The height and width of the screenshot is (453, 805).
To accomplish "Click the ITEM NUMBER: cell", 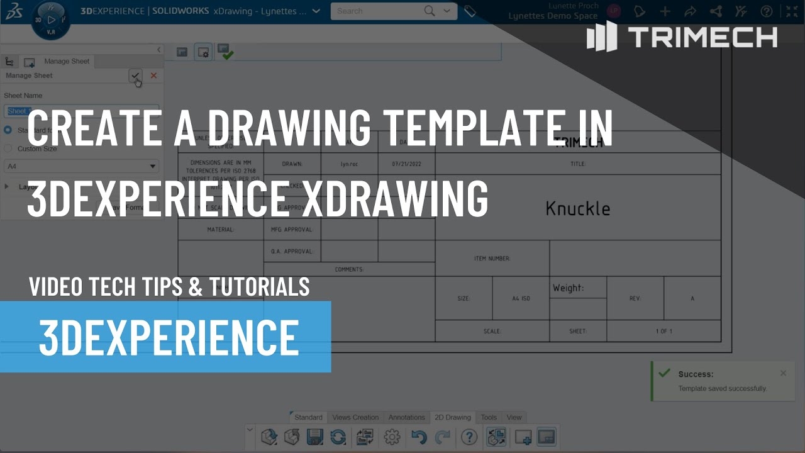I will (492, 259).
